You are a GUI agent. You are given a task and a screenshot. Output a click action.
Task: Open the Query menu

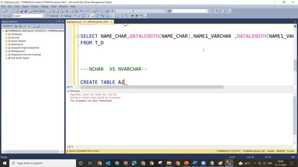[25, 6]
